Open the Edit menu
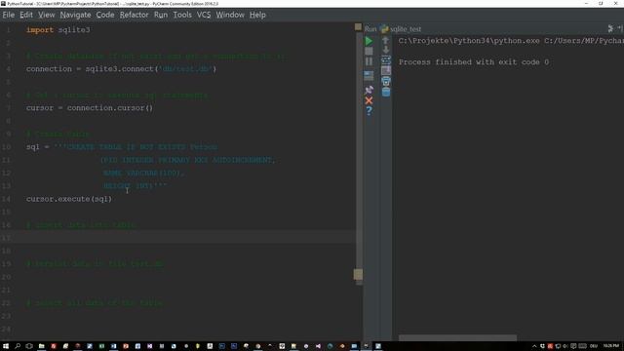Image resolution: width=624 pixels, height=351 pixels. tap(26, 15)
